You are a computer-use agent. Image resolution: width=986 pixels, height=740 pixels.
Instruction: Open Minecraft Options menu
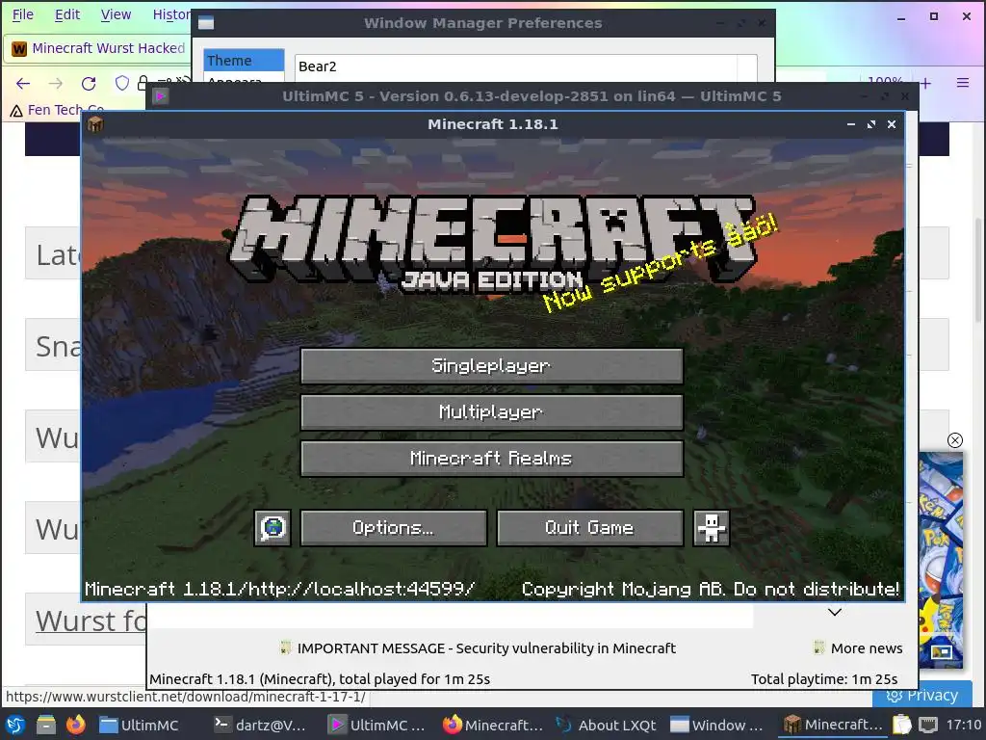394,527
